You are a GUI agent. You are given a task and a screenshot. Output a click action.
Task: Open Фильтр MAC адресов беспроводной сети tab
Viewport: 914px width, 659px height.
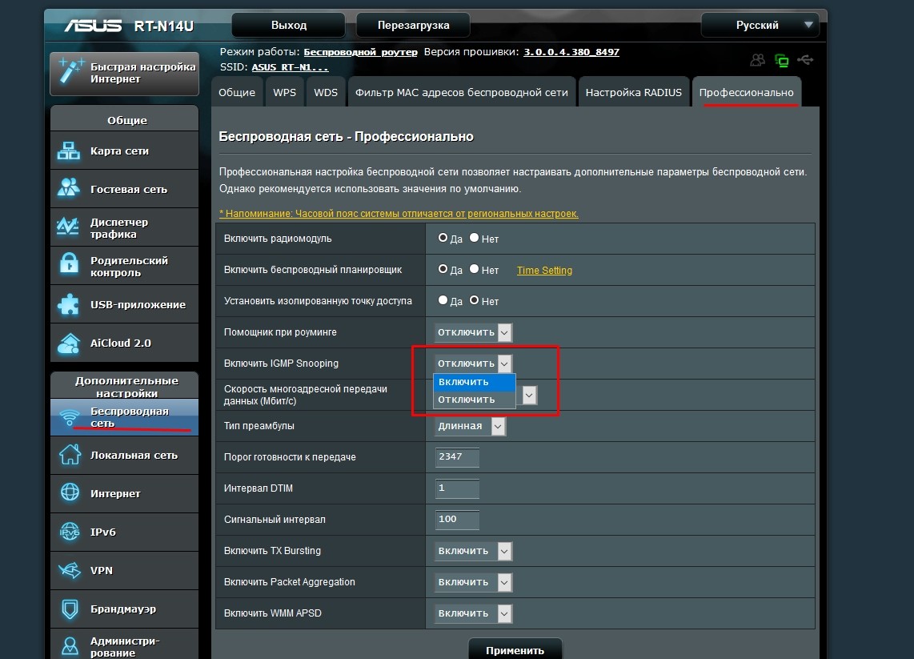point(462,92)
